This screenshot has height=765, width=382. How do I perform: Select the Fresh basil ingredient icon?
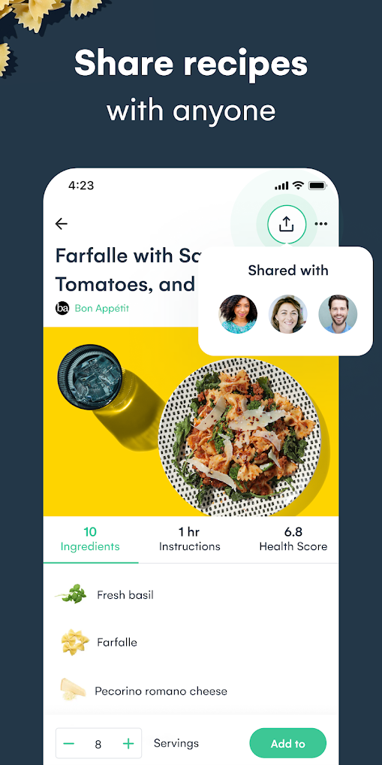point(71,594)
